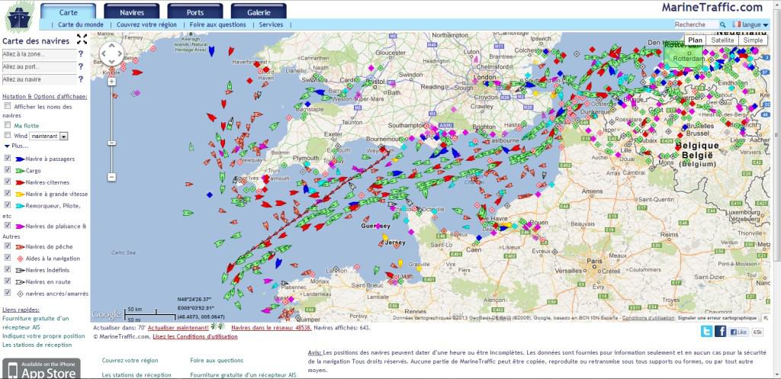This screenshot has width=781, height=379.
Task: Focus the 'Allez au port' input field
Action: pos(40,66)
